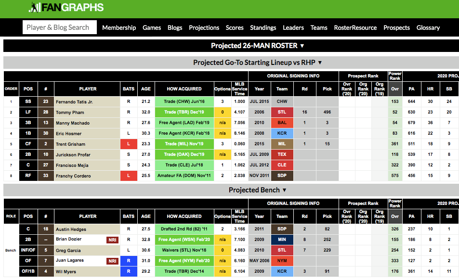The height and width of the screenshot is (279, 459).
Task: Click the blue R bats cell for Juan Lagares
Action: 129,261
